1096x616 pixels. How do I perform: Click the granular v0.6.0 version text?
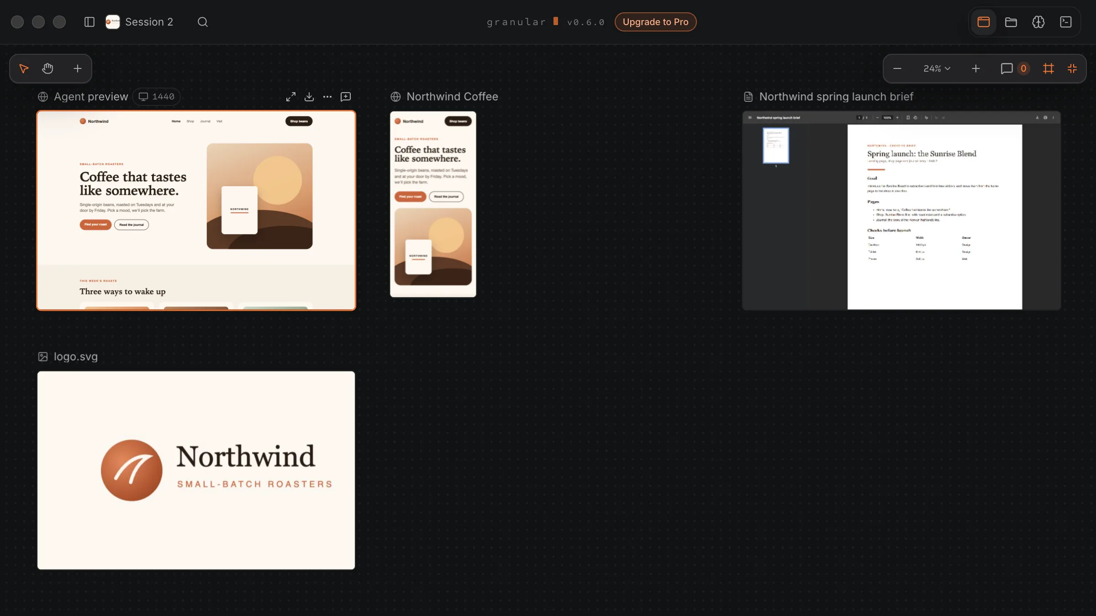tap(546, 22)
